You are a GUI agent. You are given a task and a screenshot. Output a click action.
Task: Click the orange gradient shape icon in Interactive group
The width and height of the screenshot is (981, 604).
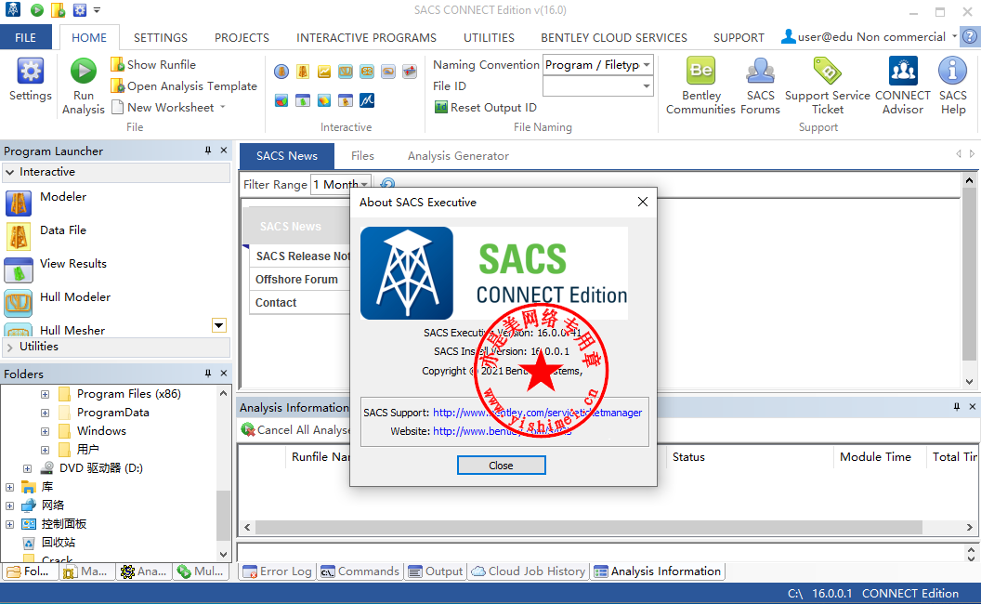(324, 100)
